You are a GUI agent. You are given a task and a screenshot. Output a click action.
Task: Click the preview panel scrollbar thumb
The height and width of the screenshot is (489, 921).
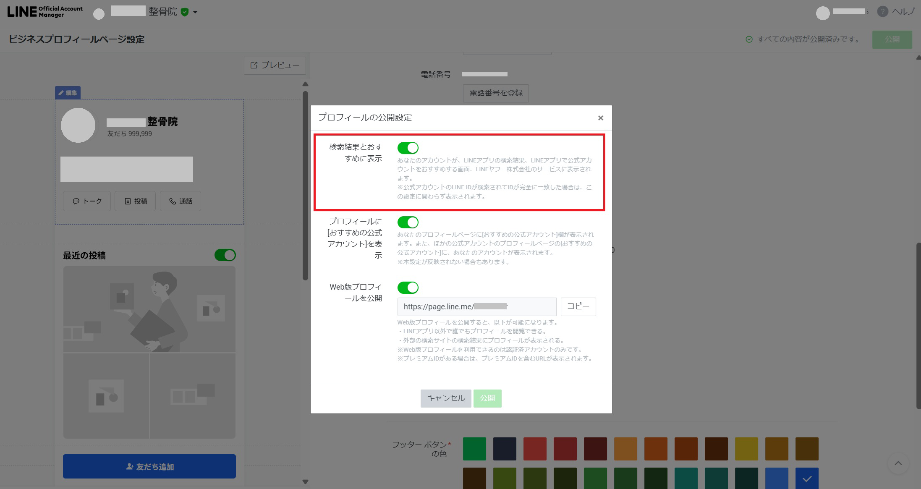[305, 186]
